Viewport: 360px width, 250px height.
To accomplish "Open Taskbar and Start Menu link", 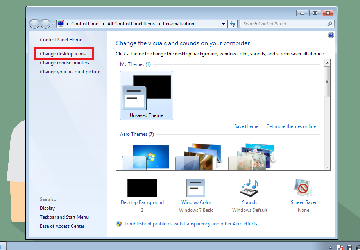I will (x=64, y=217).
